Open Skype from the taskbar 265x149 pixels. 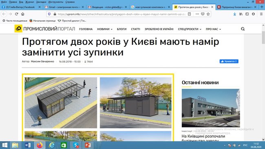76,145
